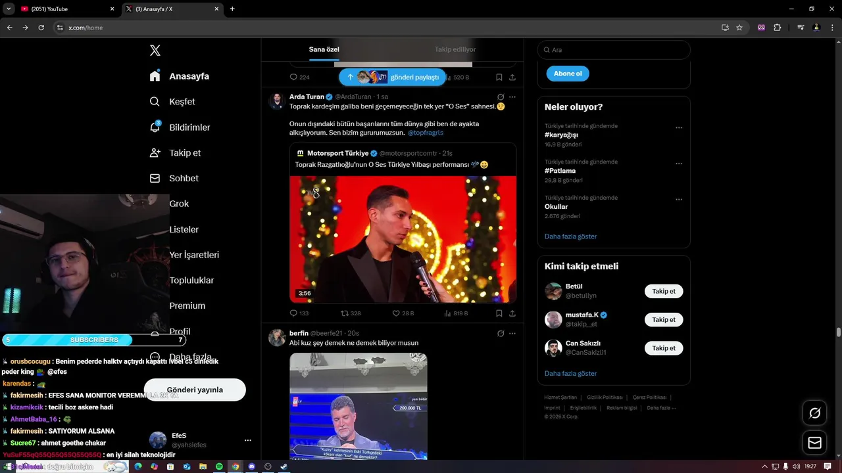
Task: Click the Abone ol button
Action: [568, 74]
